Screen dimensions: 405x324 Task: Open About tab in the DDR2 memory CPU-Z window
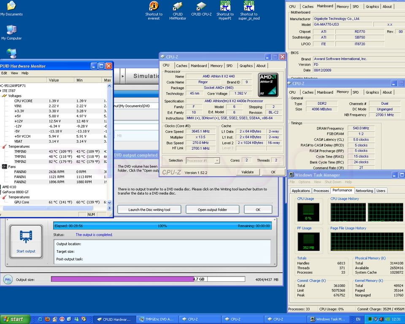(x=387, y=92)
